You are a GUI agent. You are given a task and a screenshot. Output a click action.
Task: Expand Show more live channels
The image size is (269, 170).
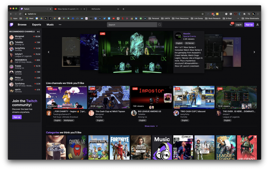(151, 126)
